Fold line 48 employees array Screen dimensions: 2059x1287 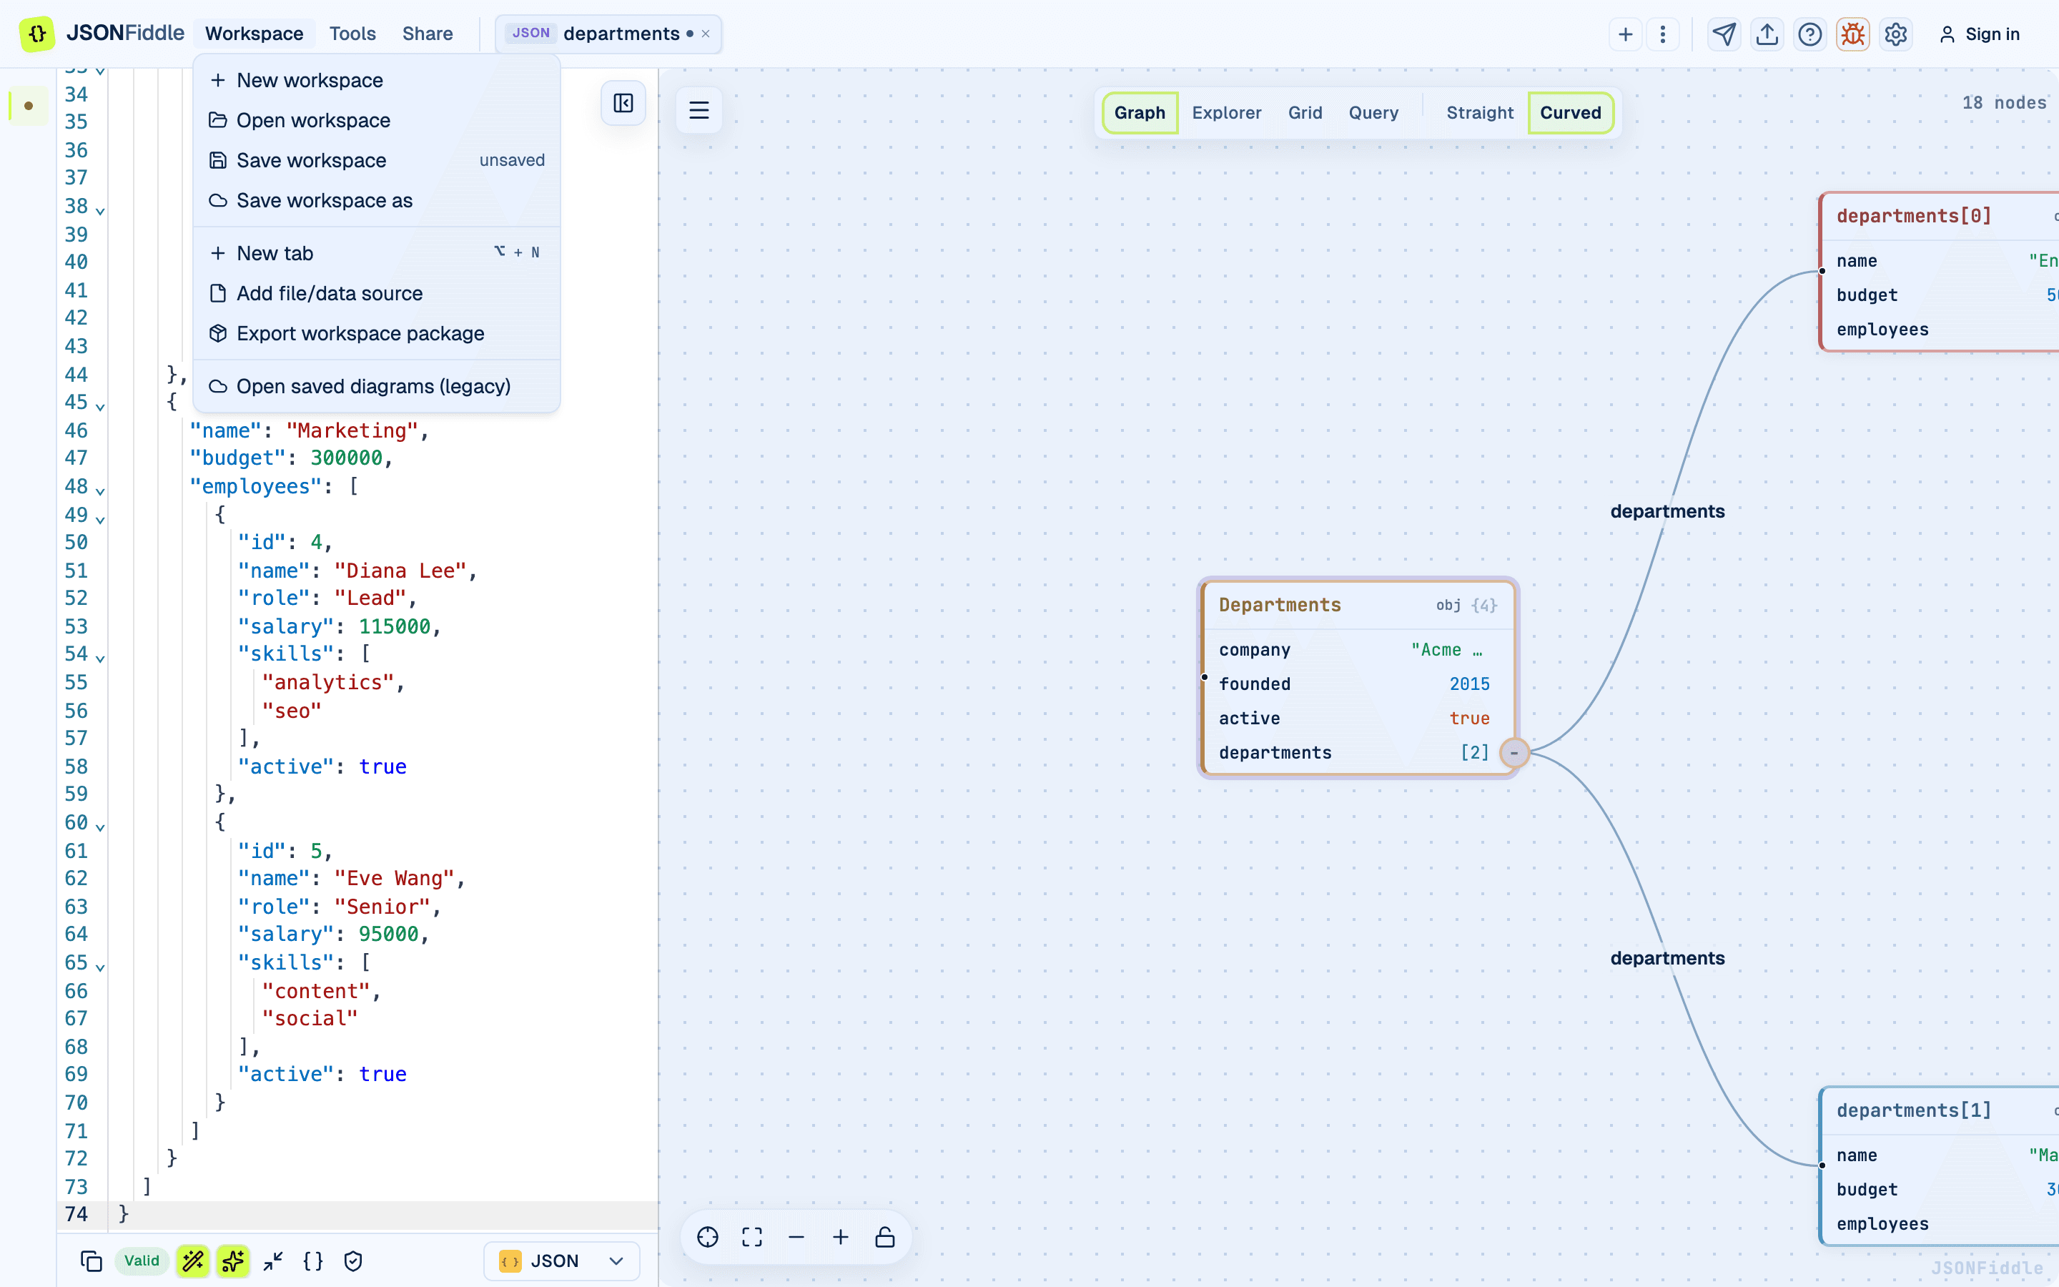click(x=100, y=491)
